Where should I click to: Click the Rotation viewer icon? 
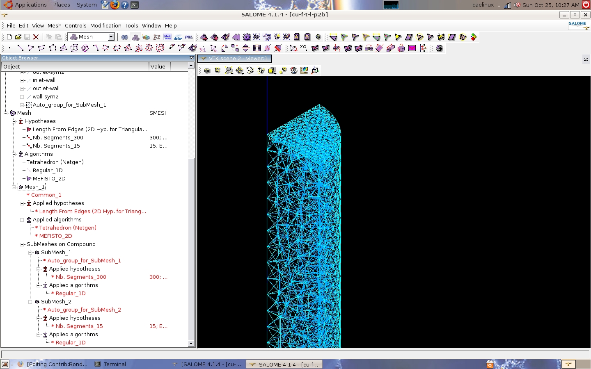pos(261,70)
